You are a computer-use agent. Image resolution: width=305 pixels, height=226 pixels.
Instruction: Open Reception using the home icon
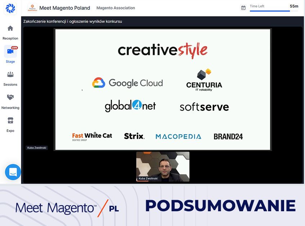point(10,28)
